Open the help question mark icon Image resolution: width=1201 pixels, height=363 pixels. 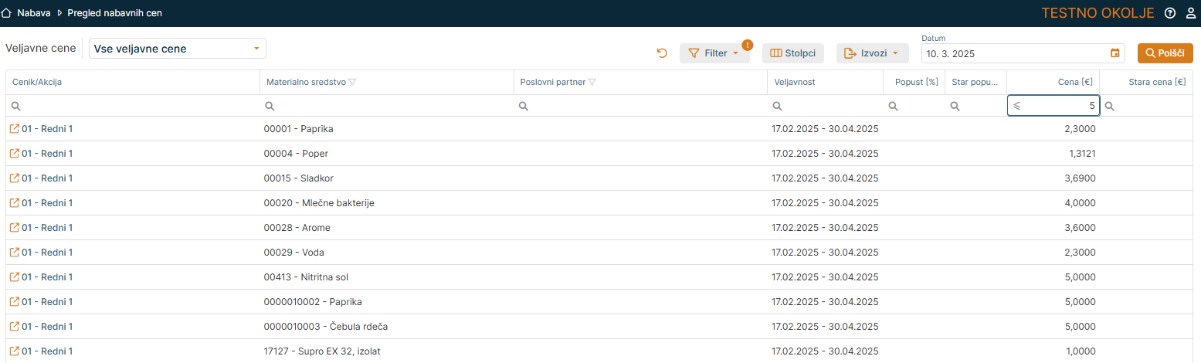(1170, 13)
